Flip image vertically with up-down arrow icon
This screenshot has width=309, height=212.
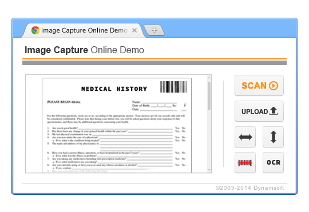[273, 137]
